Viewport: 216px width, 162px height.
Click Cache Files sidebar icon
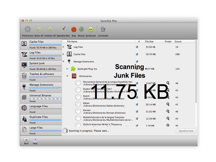click(24, 43)
